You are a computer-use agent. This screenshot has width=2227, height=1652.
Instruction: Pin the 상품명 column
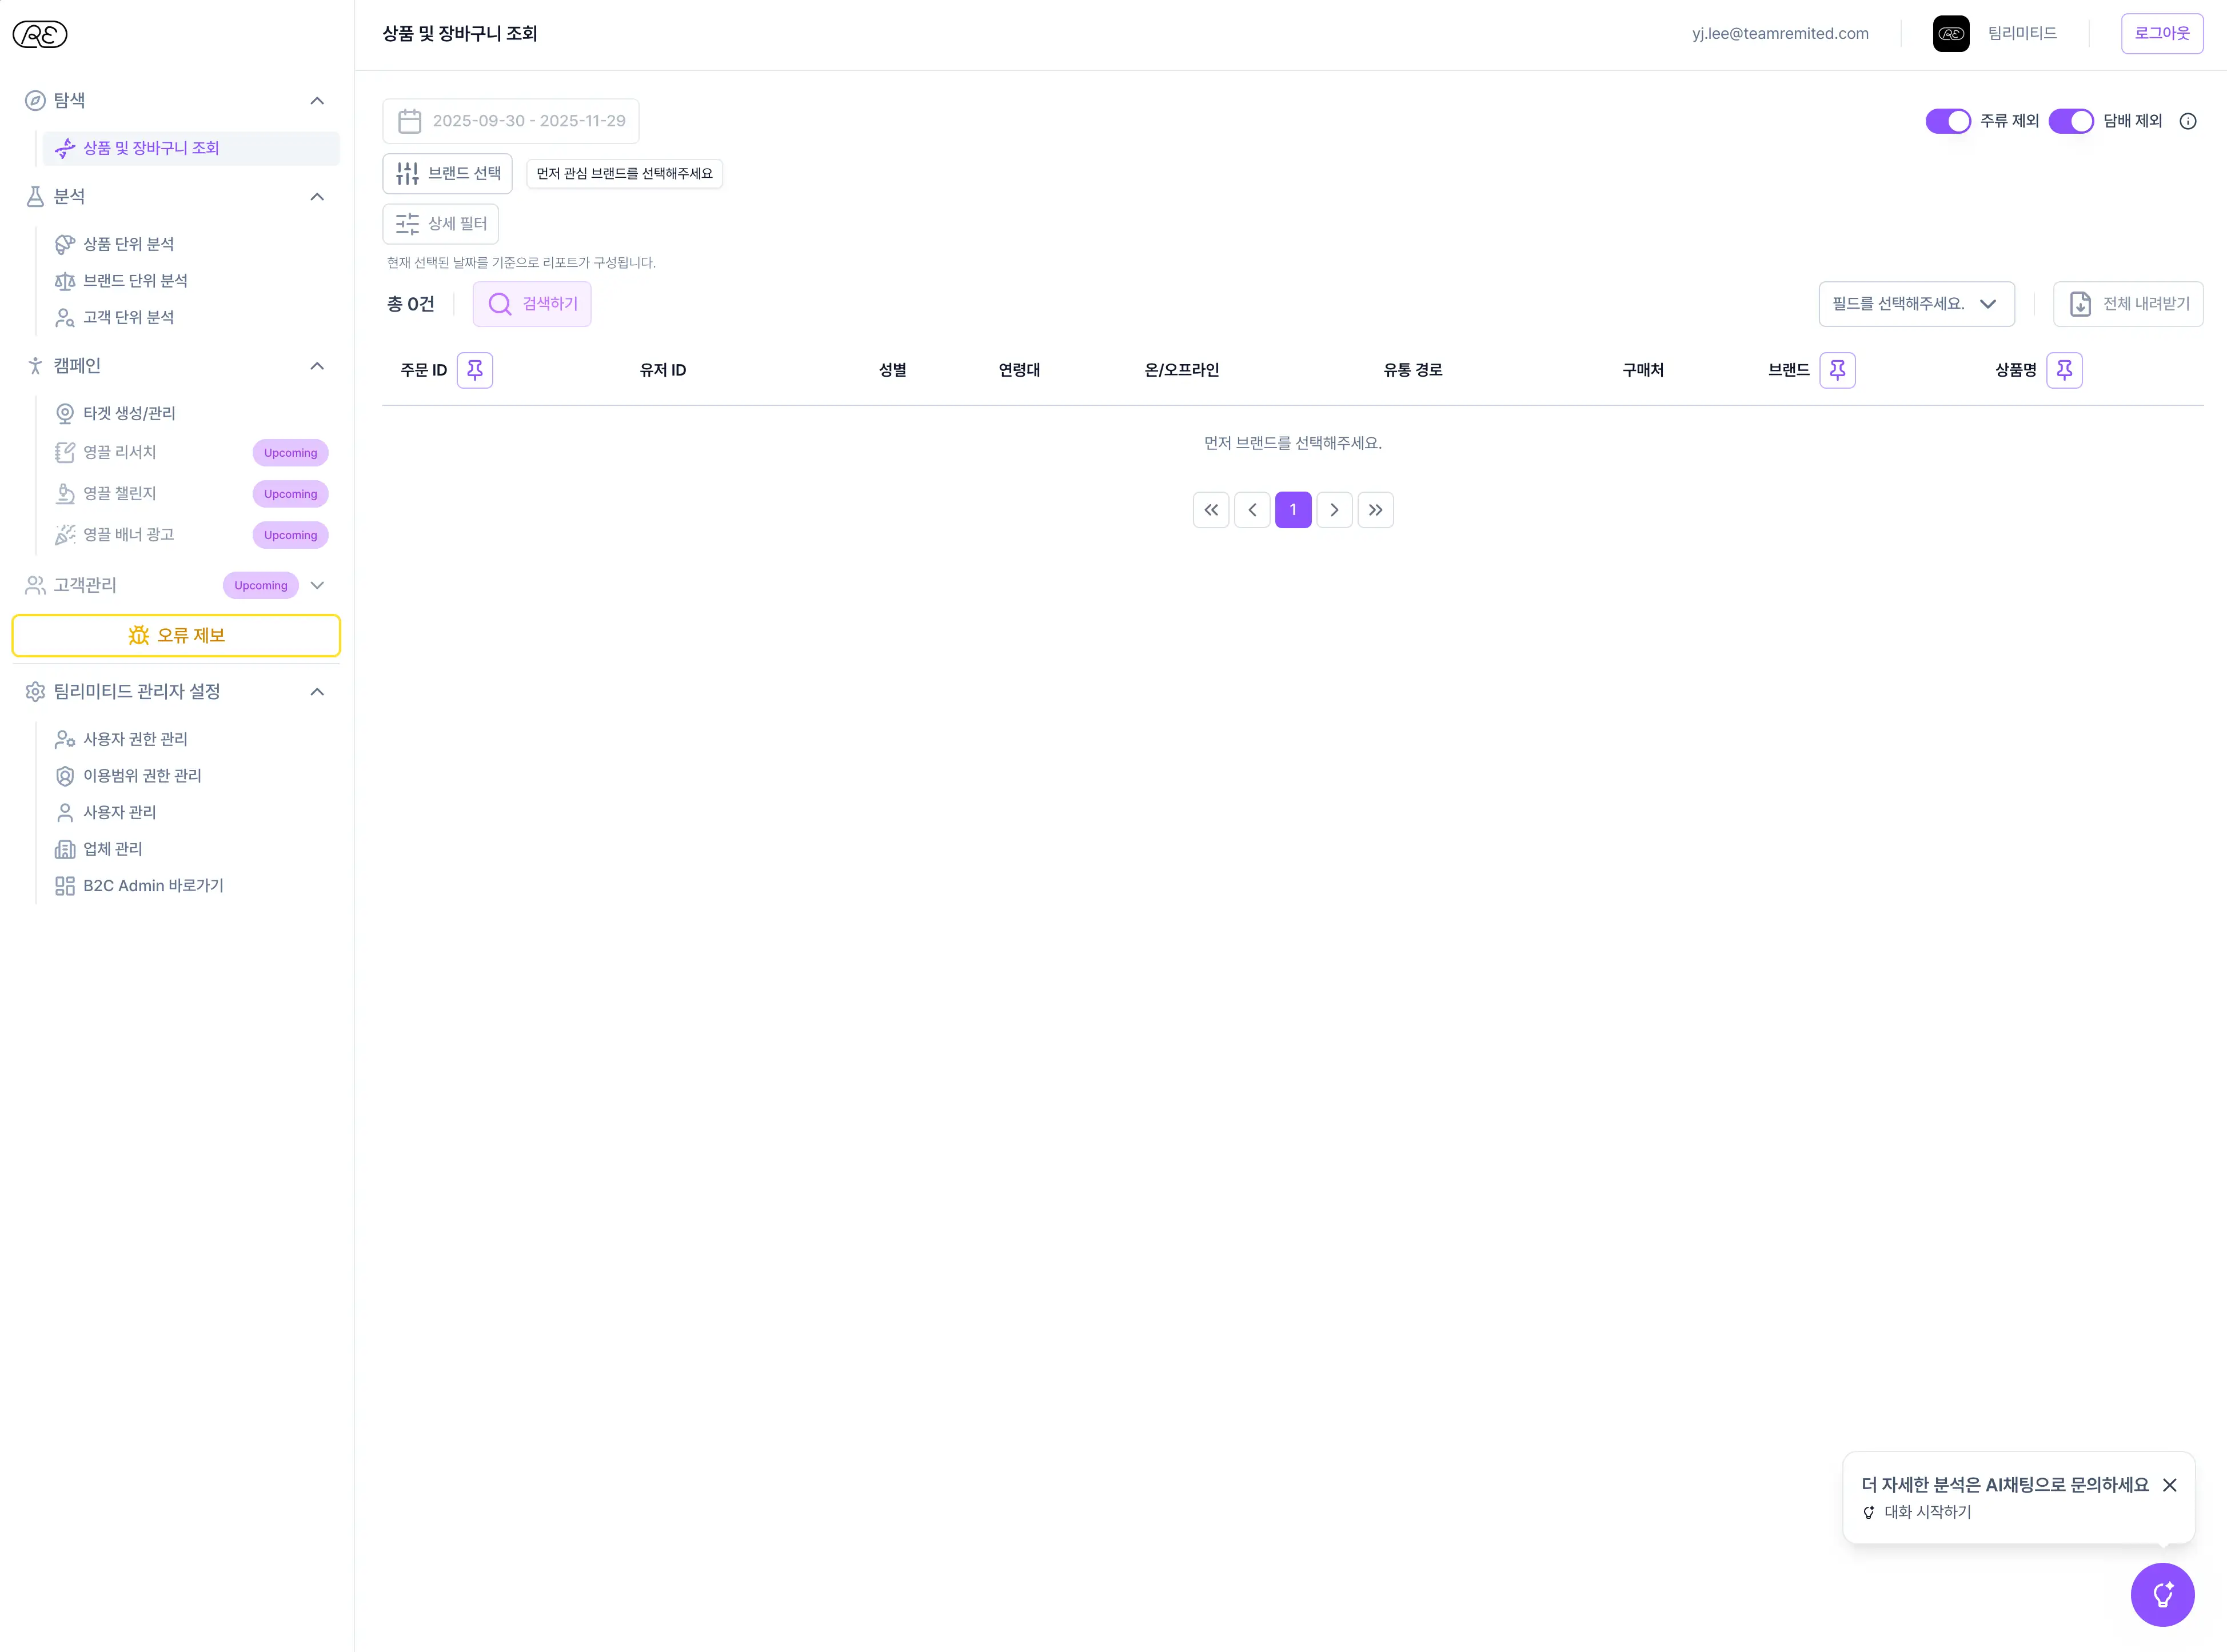(2065, 370)
